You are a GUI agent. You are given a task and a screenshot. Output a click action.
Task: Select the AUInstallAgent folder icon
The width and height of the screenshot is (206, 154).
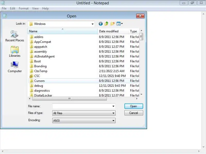[x=31, y=56]
